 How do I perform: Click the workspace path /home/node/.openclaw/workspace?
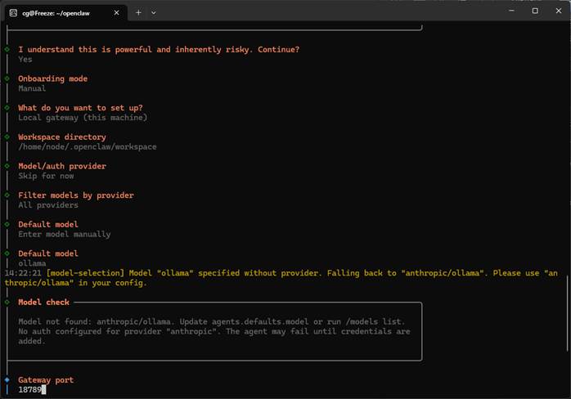[87, 147]
